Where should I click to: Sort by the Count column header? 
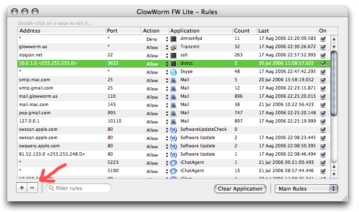(x=245, y=31)
